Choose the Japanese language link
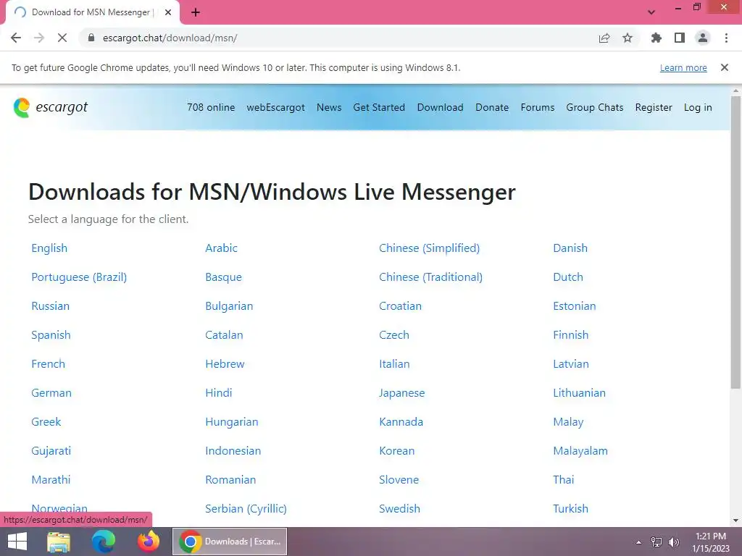Image resolution: width=742 pixels, height=556 pixels. [x=401, y=393]
